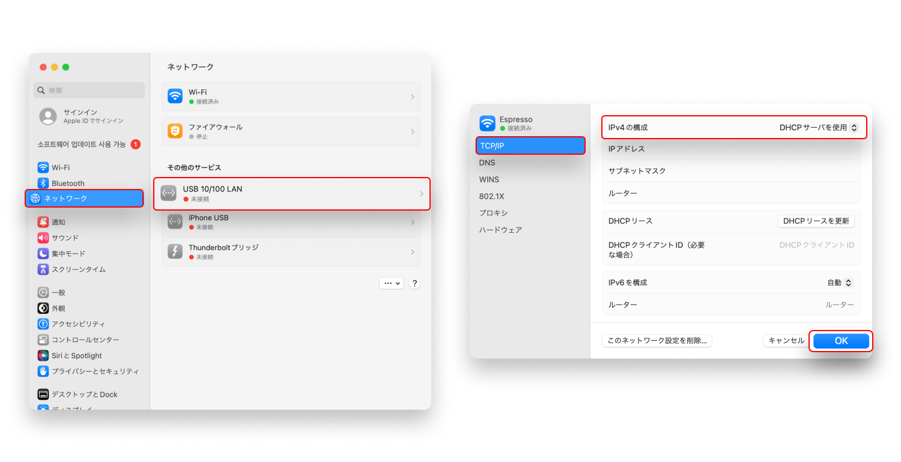Confirm settings with the OK button
This screenshot has height=462, width=901.
[x=840, y=340]
